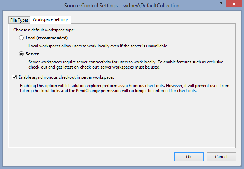Click the OK button
The width and height of the screenshot is (244, 169).
pos(189,157)
